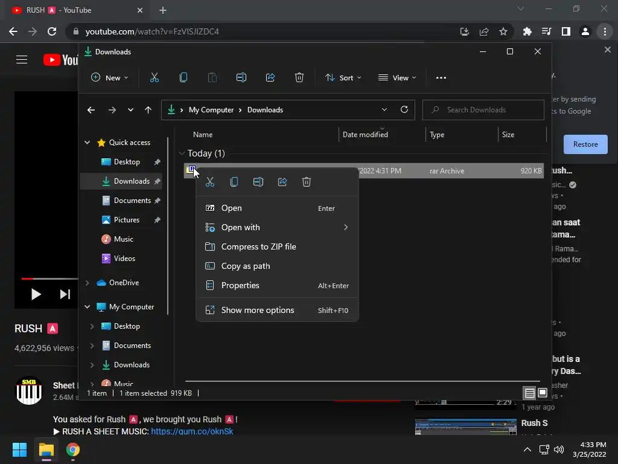Choose Compress to ZIP file
The width and height of the screenshot is (618, 464).
pyautogui.click(x=277, y=246)
